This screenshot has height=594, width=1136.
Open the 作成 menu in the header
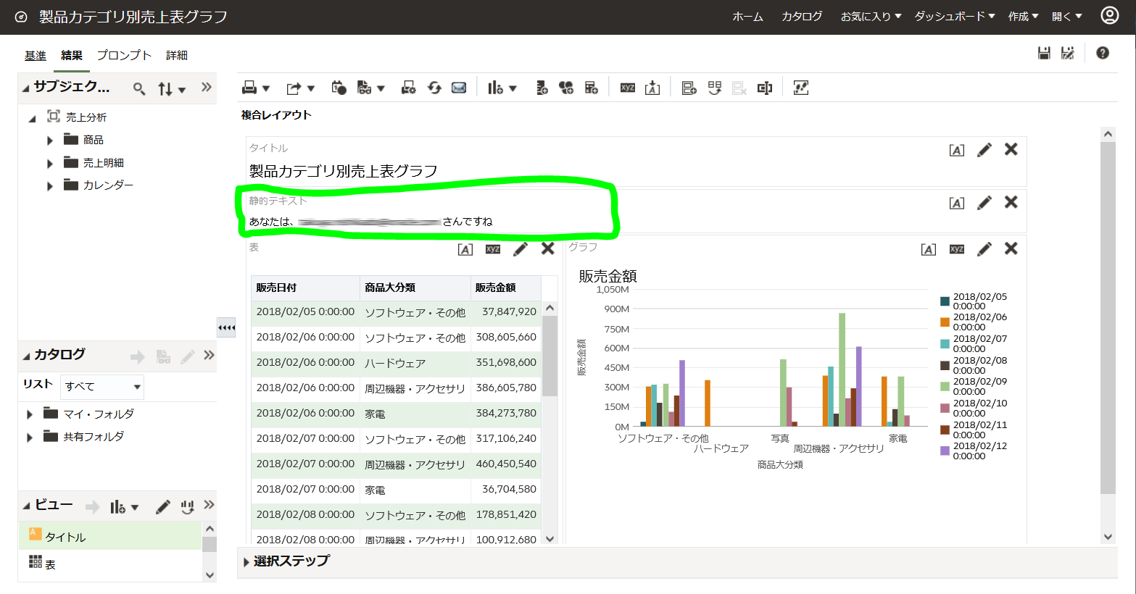[1020, 16]
